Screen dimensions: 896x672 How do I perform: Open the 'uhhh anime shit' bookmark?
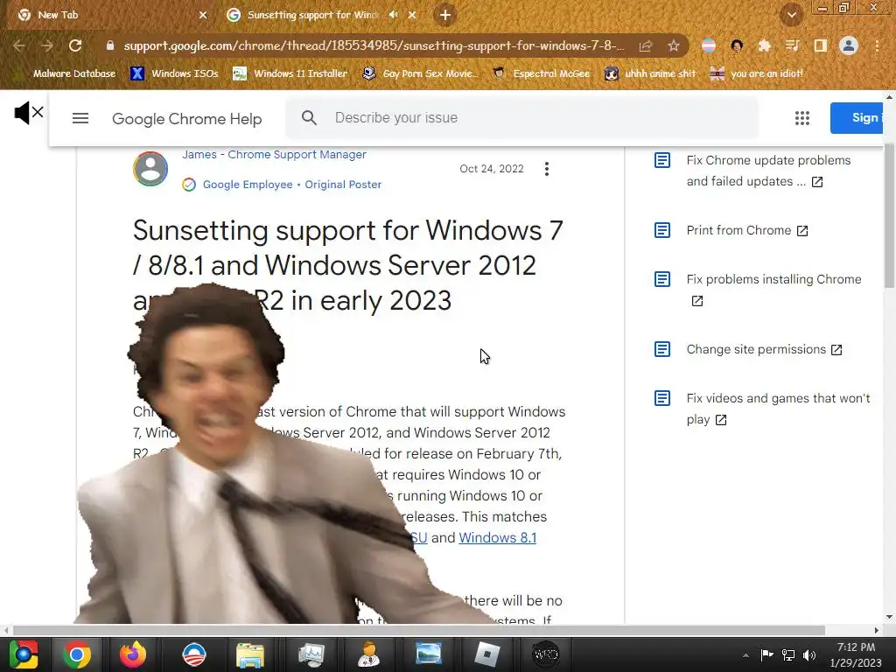pos(650,73)
